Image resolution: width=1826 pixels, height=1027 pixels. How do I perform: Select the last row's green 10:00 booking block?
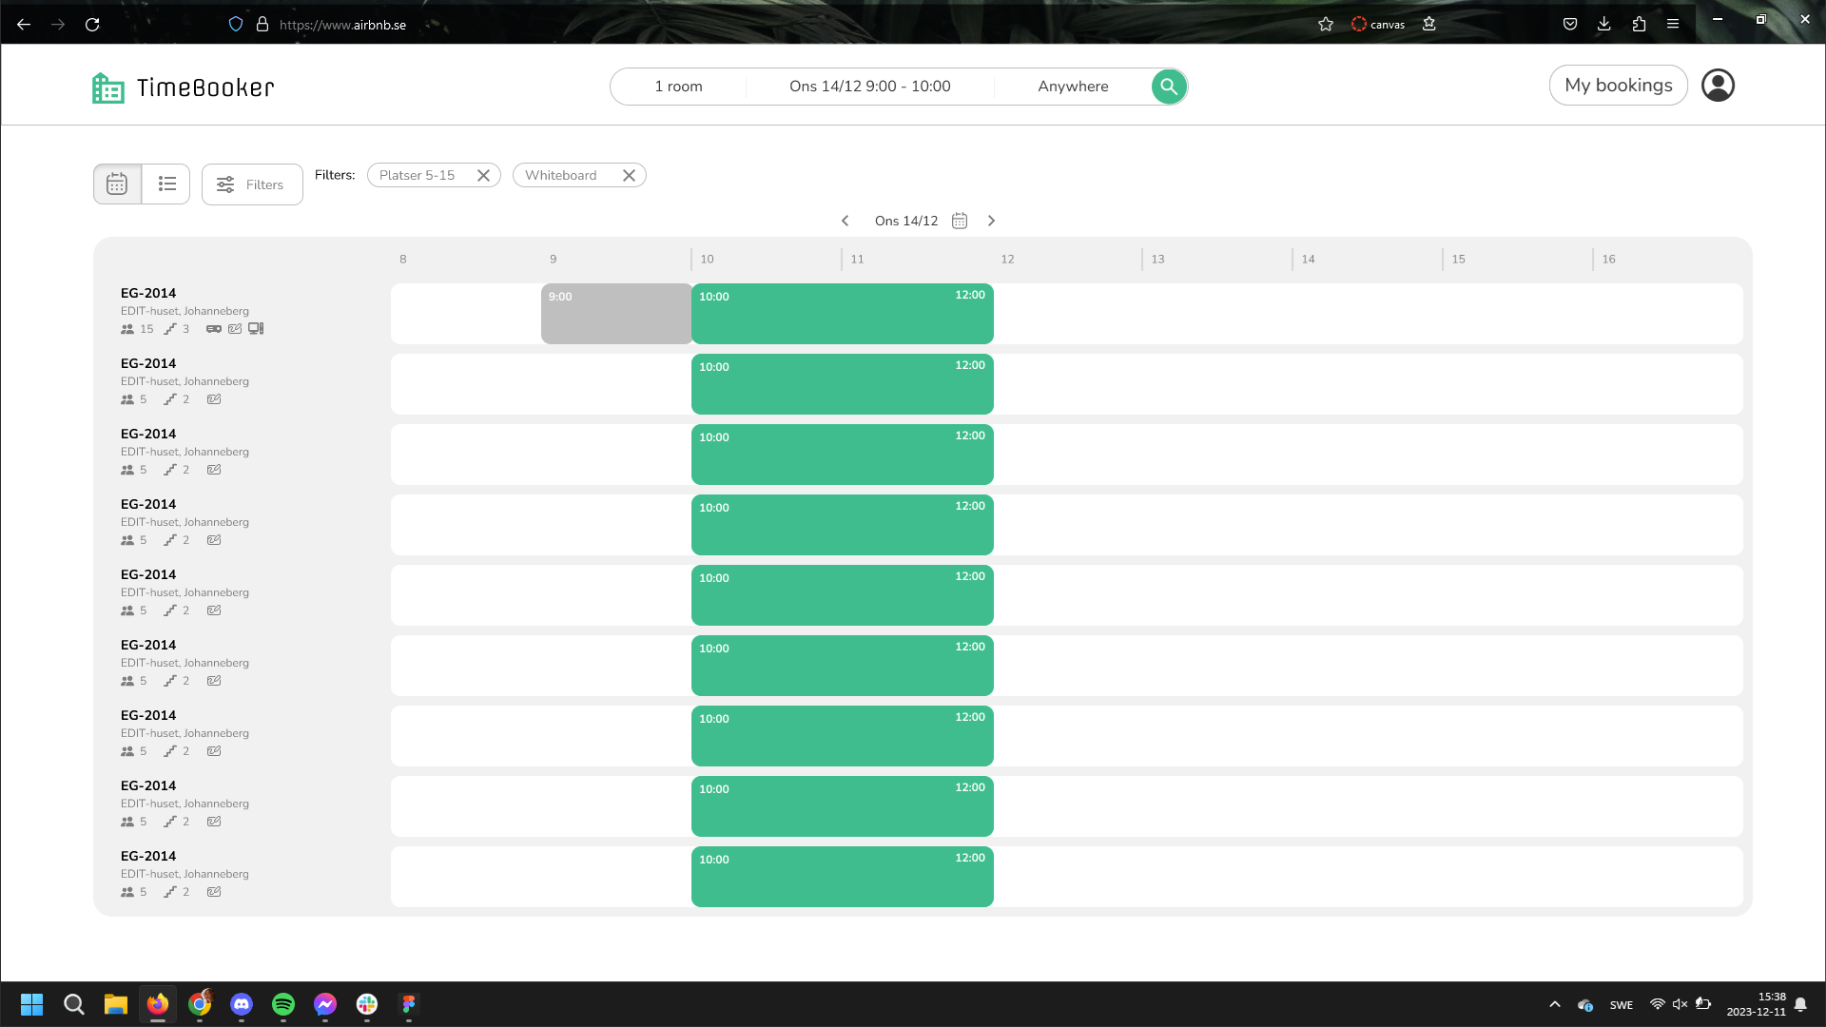tap(842, 877)
